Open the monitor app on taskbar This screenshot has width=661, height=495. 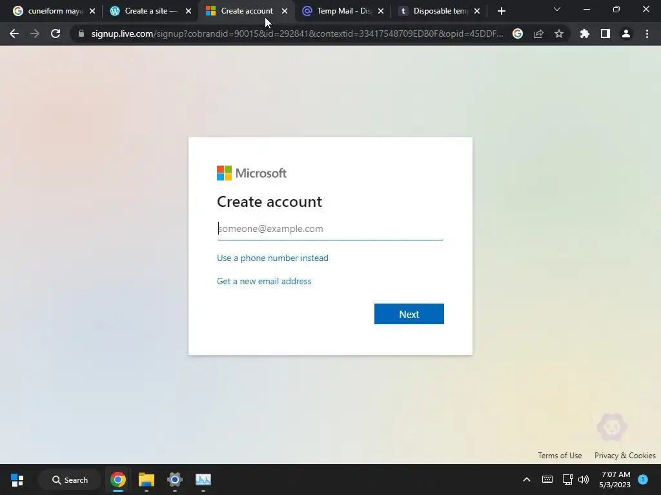[203, 480]
